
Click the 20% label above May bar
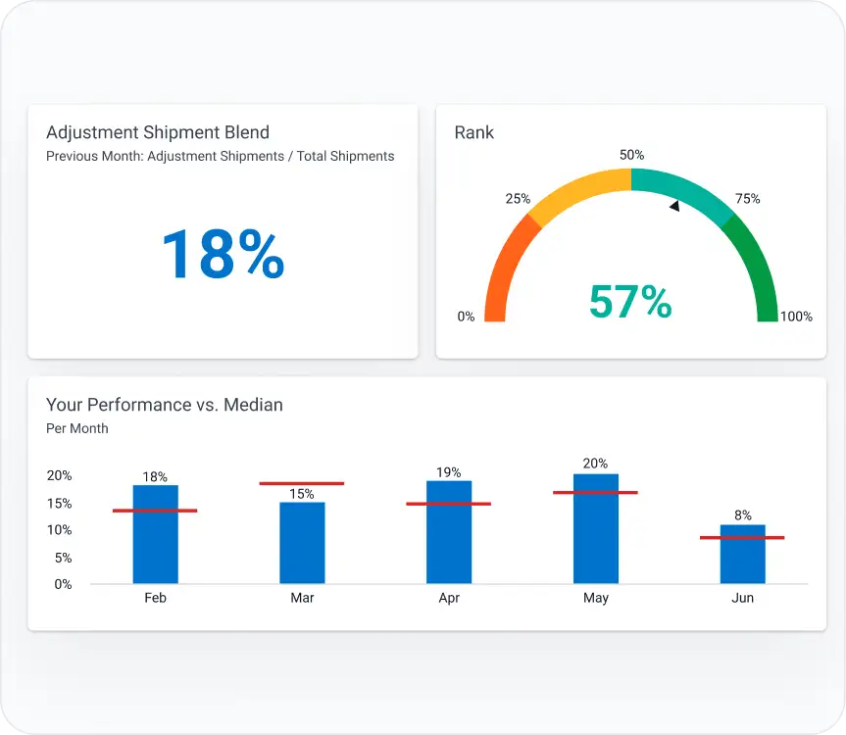[x=595, y=464]
